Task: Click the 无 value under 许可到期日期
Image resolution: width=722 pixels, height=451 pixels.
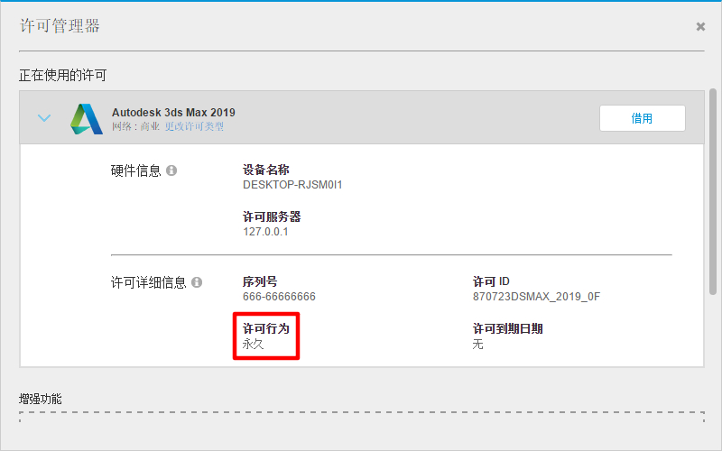Action: [478, 344]
